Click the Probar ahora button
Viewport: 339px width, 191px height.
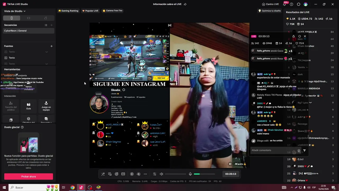click(29, 177)
